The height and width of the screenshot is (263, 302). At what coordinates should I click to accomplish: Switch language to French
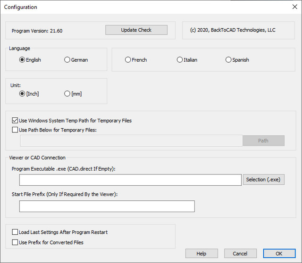(x=128, y=60)
